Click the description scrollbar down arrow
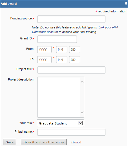128x147 pixels. 82,112
